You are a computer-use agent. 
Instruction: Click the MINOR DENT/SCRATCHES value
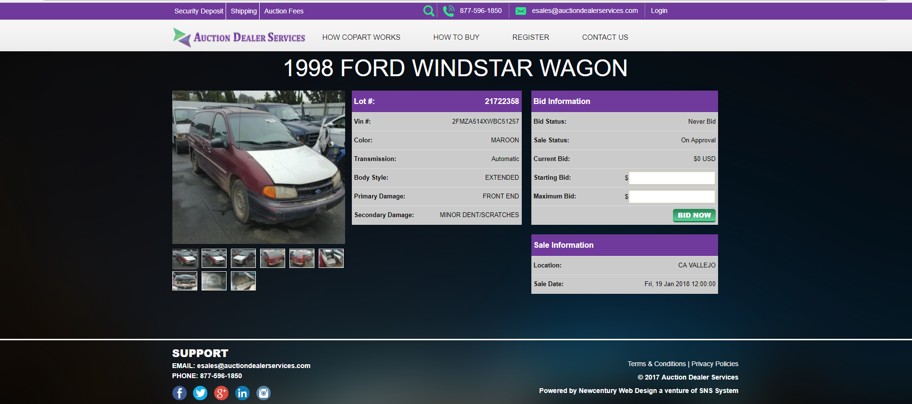point(480,215)
